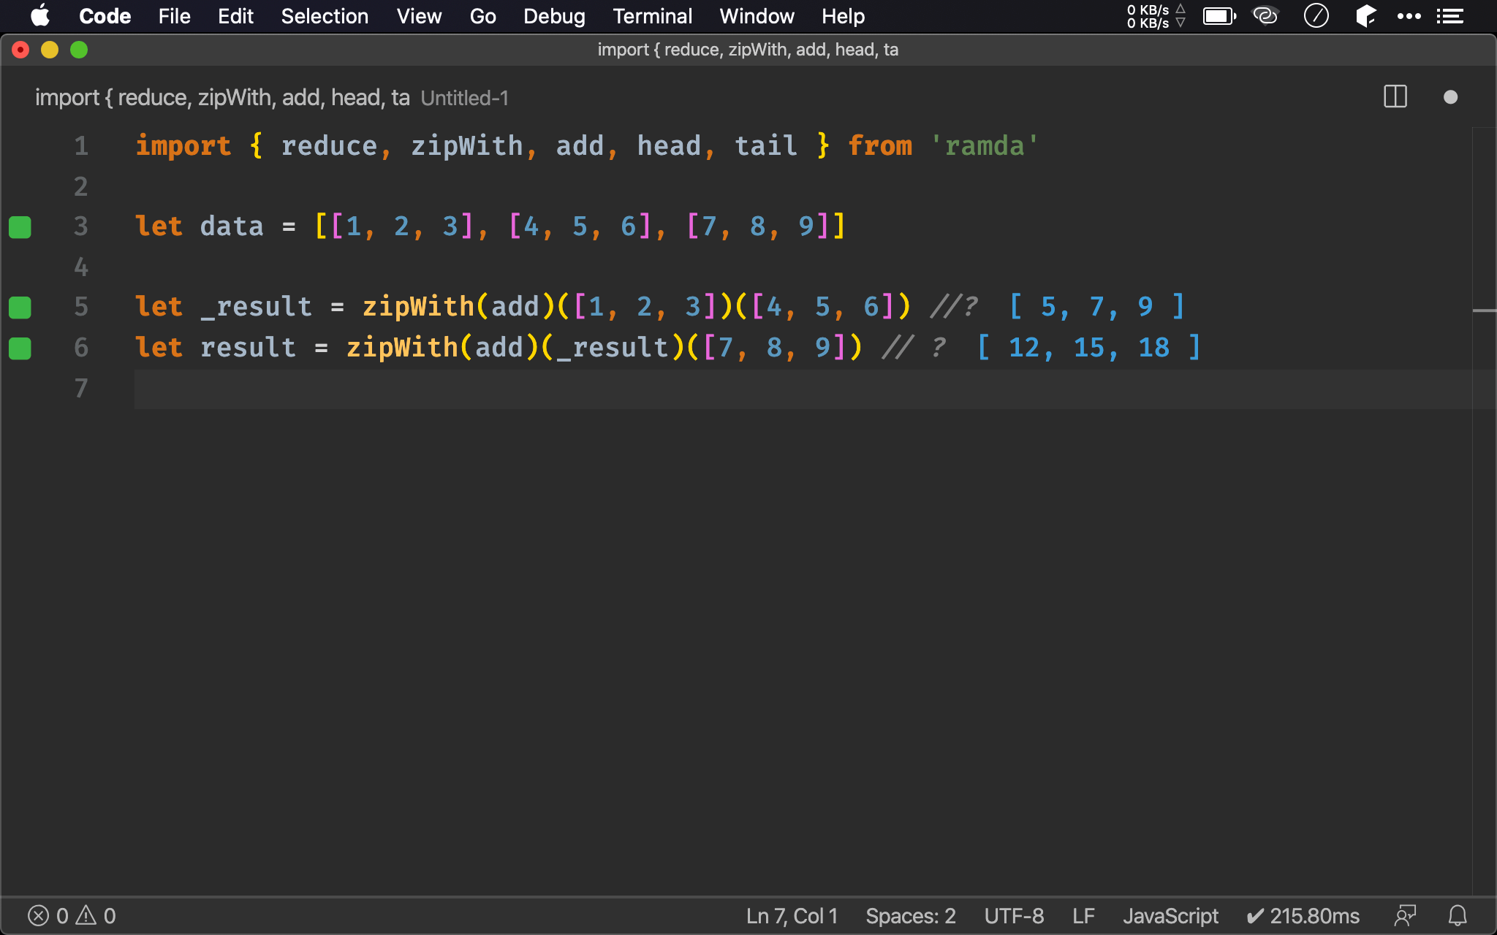Change end of line sequence LF

click(1083, 916)
